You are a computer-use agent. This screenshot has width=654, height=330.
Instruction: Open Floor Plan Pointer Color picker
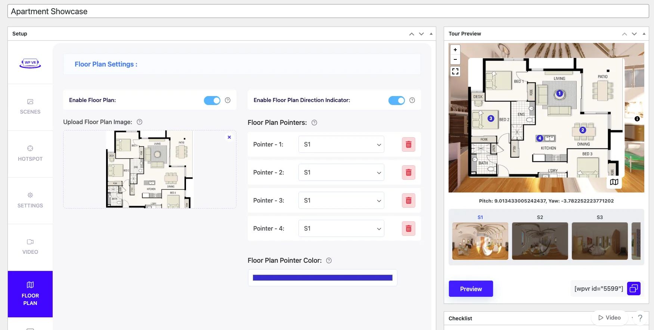(323, 278)
